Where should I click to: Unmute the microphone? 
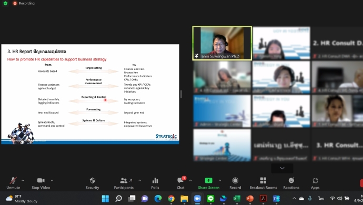(x=13, y=183)
